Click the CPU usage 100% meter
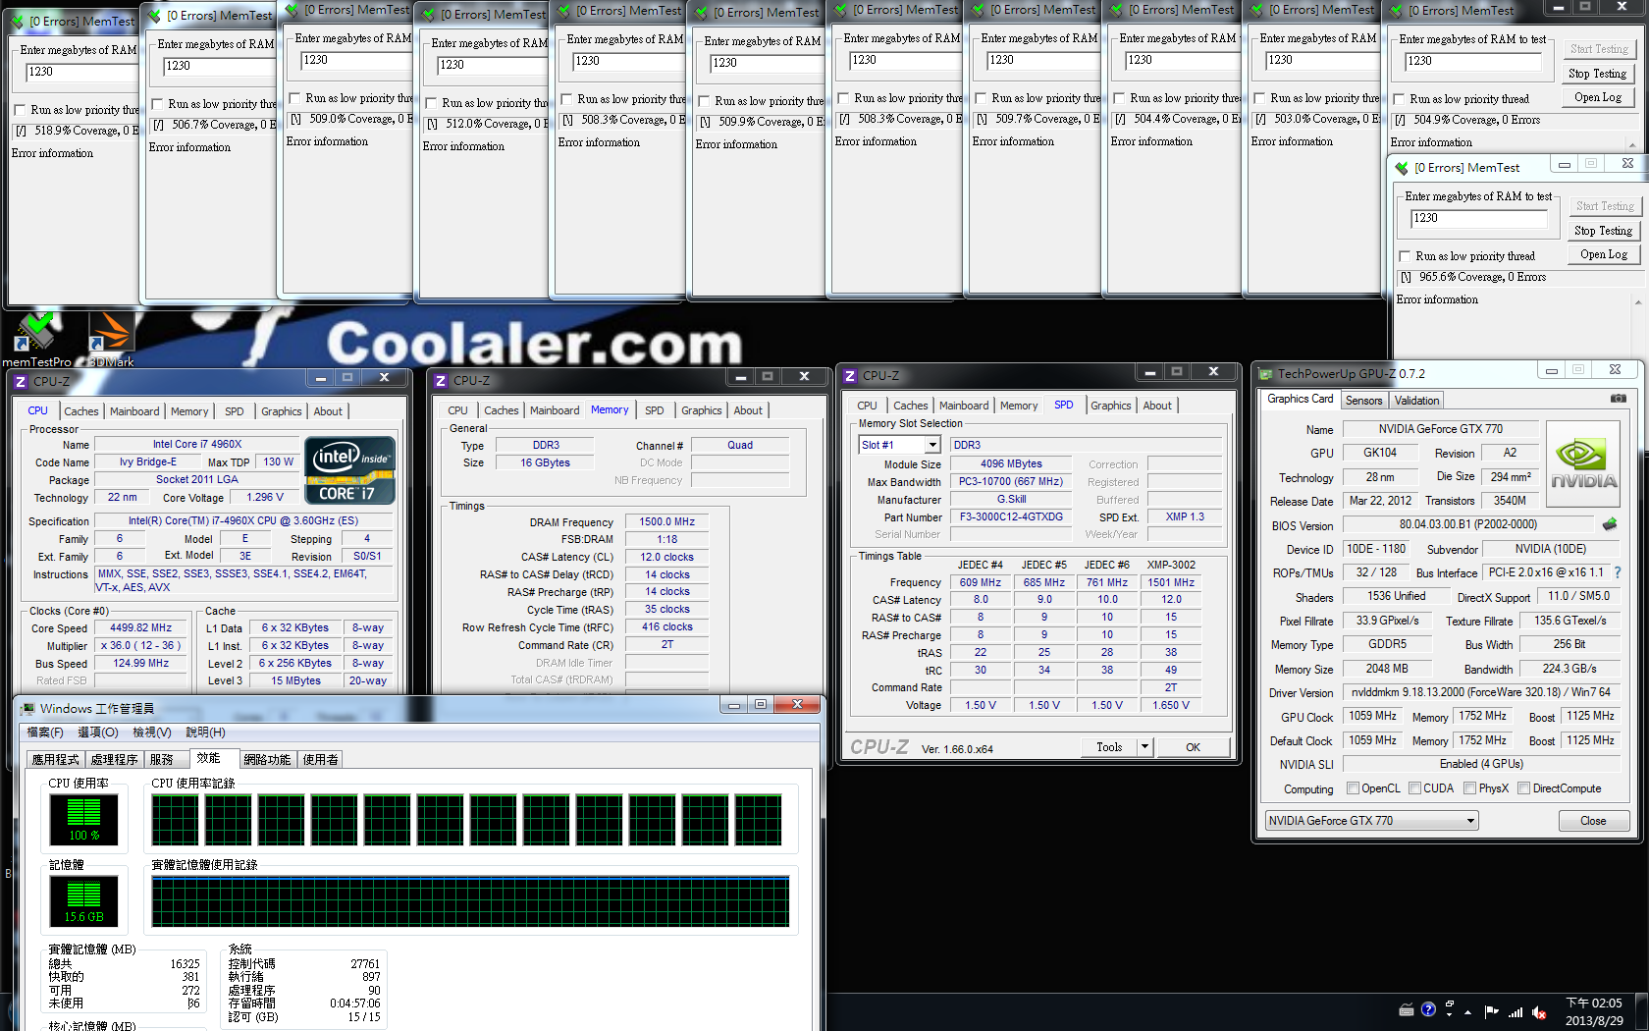 (84, 819)
